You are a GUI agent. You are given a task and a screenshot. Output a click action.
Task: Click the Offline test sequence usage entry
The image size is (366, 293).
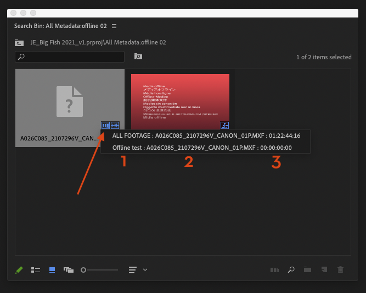click(x=201, y=148)
